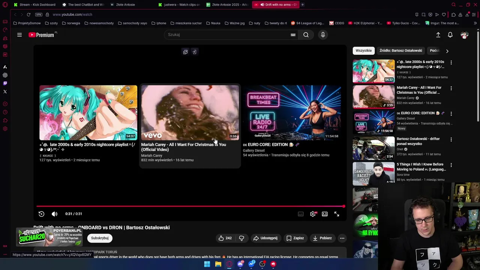This screenshot has width=480, height=270.
Task: Click the snap-to-side panel icon above player
Action: tap(194, 52)
